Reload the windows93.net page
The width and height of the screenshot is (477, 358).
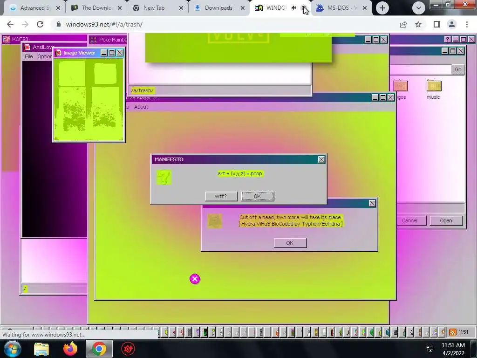tap(40, 24)
